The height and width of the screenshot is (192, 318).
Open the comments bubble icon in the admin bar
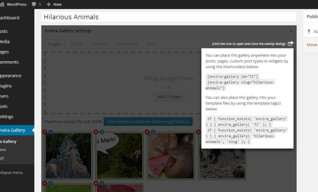point(34,4)
